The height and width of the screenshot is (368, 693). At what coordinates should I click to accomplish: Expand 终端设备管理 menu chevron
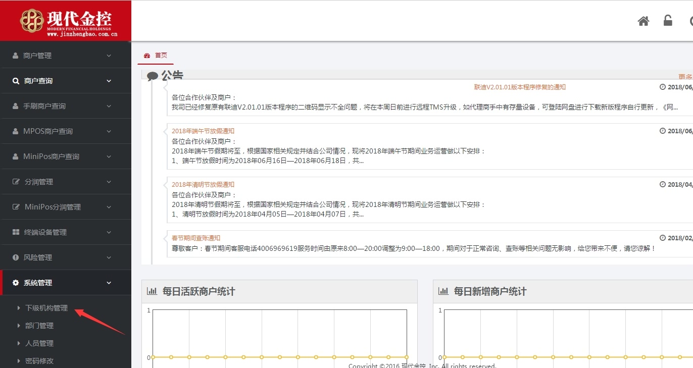pyautogui.click(x=109, y=232)
